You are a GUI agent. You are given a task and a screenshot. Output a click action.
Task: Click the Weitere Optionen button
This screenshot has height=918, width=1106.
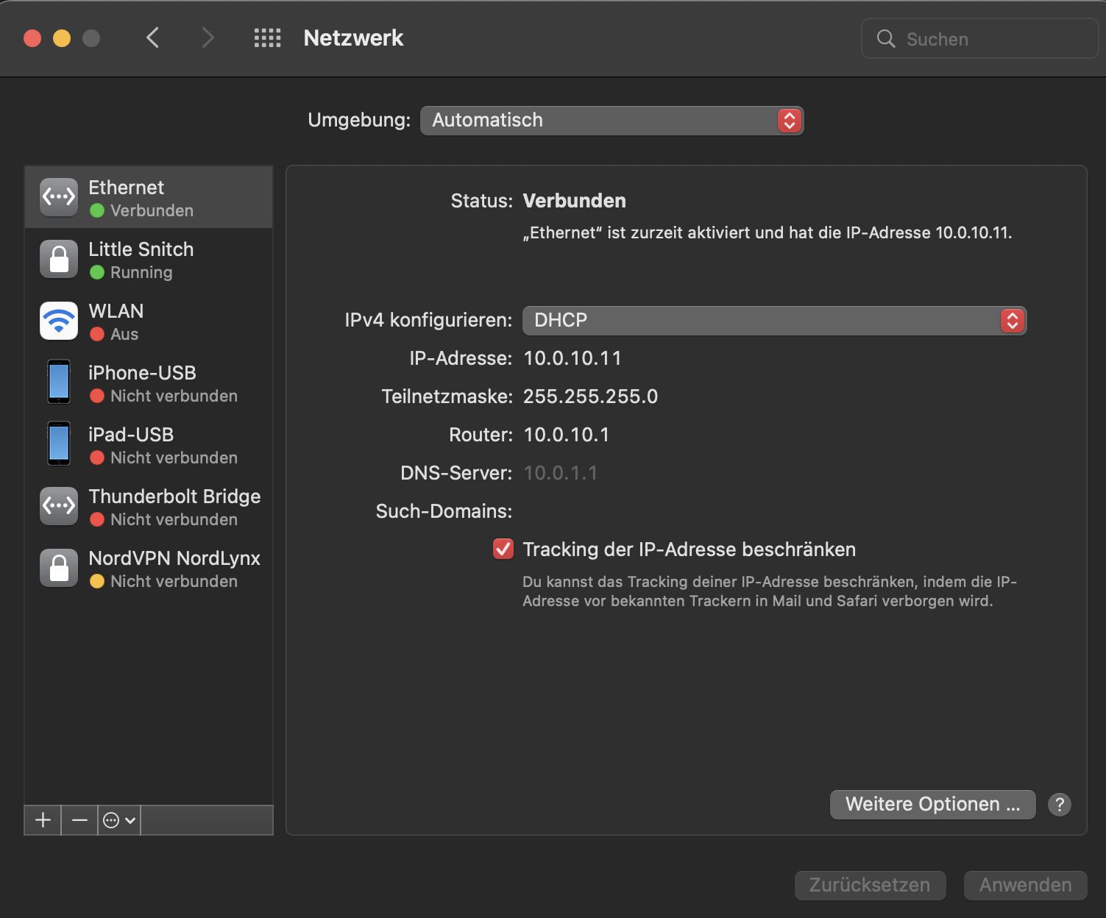932,805
